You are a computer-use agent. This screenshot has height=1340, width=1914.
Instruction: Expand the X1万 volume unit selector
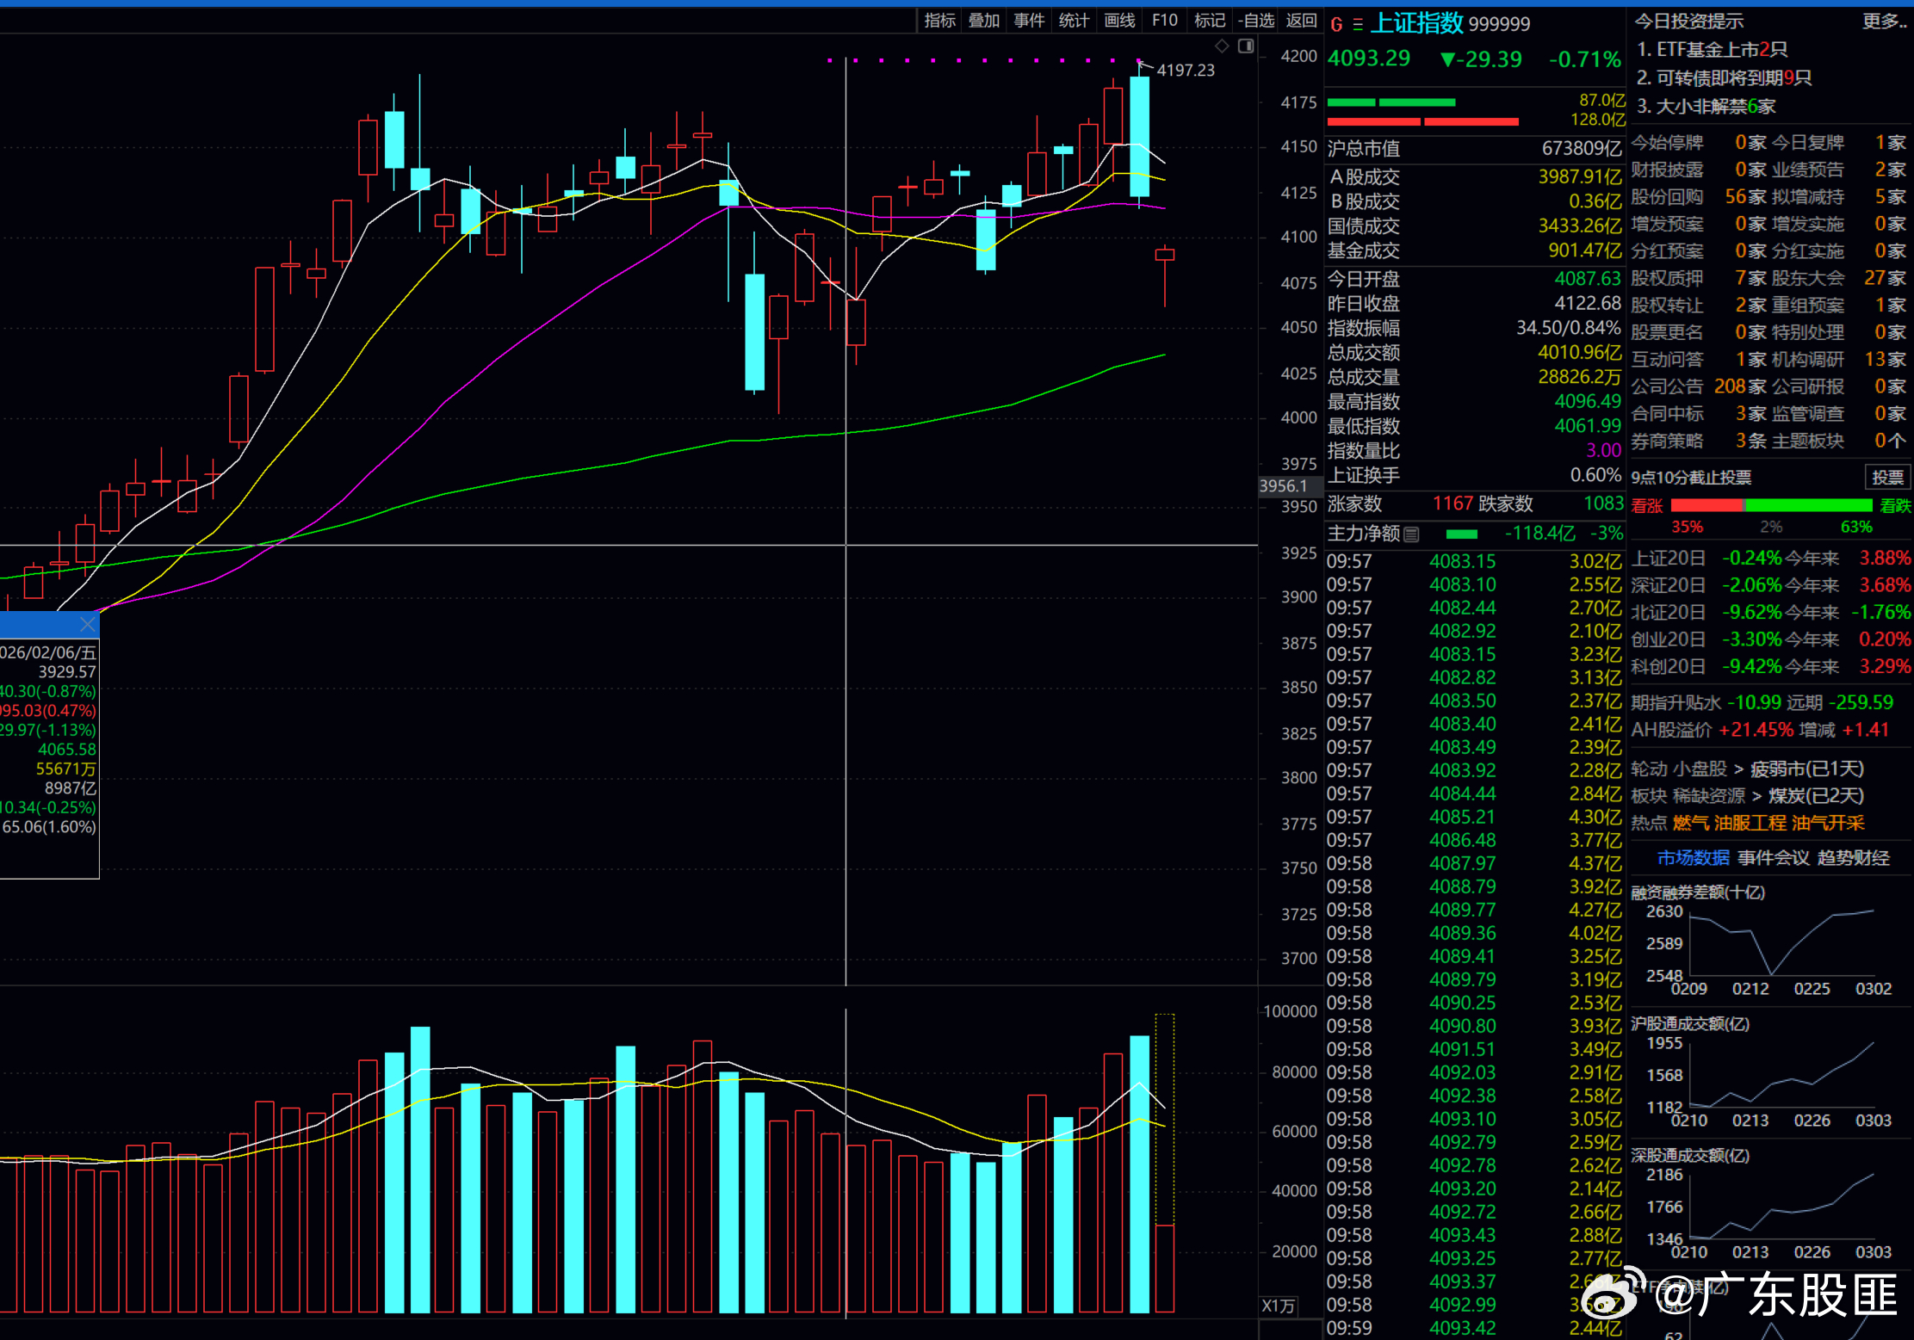1279,1306
